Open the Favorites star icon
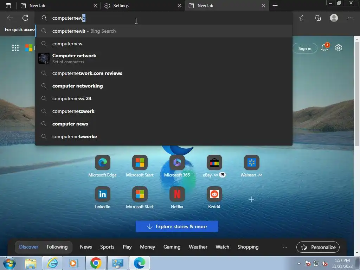 click(302, 18)
